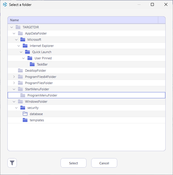Collapse the WindowsFolder node

tap(14, 102)
